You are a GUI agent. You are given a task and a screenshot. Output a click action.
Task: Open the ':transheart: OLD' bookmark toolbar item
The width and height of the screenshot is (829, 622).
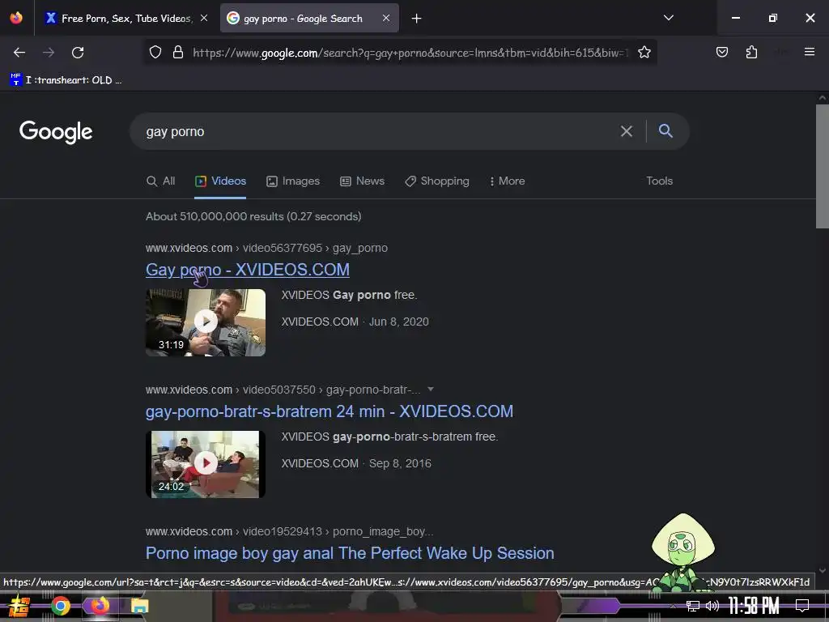(66, 80)
